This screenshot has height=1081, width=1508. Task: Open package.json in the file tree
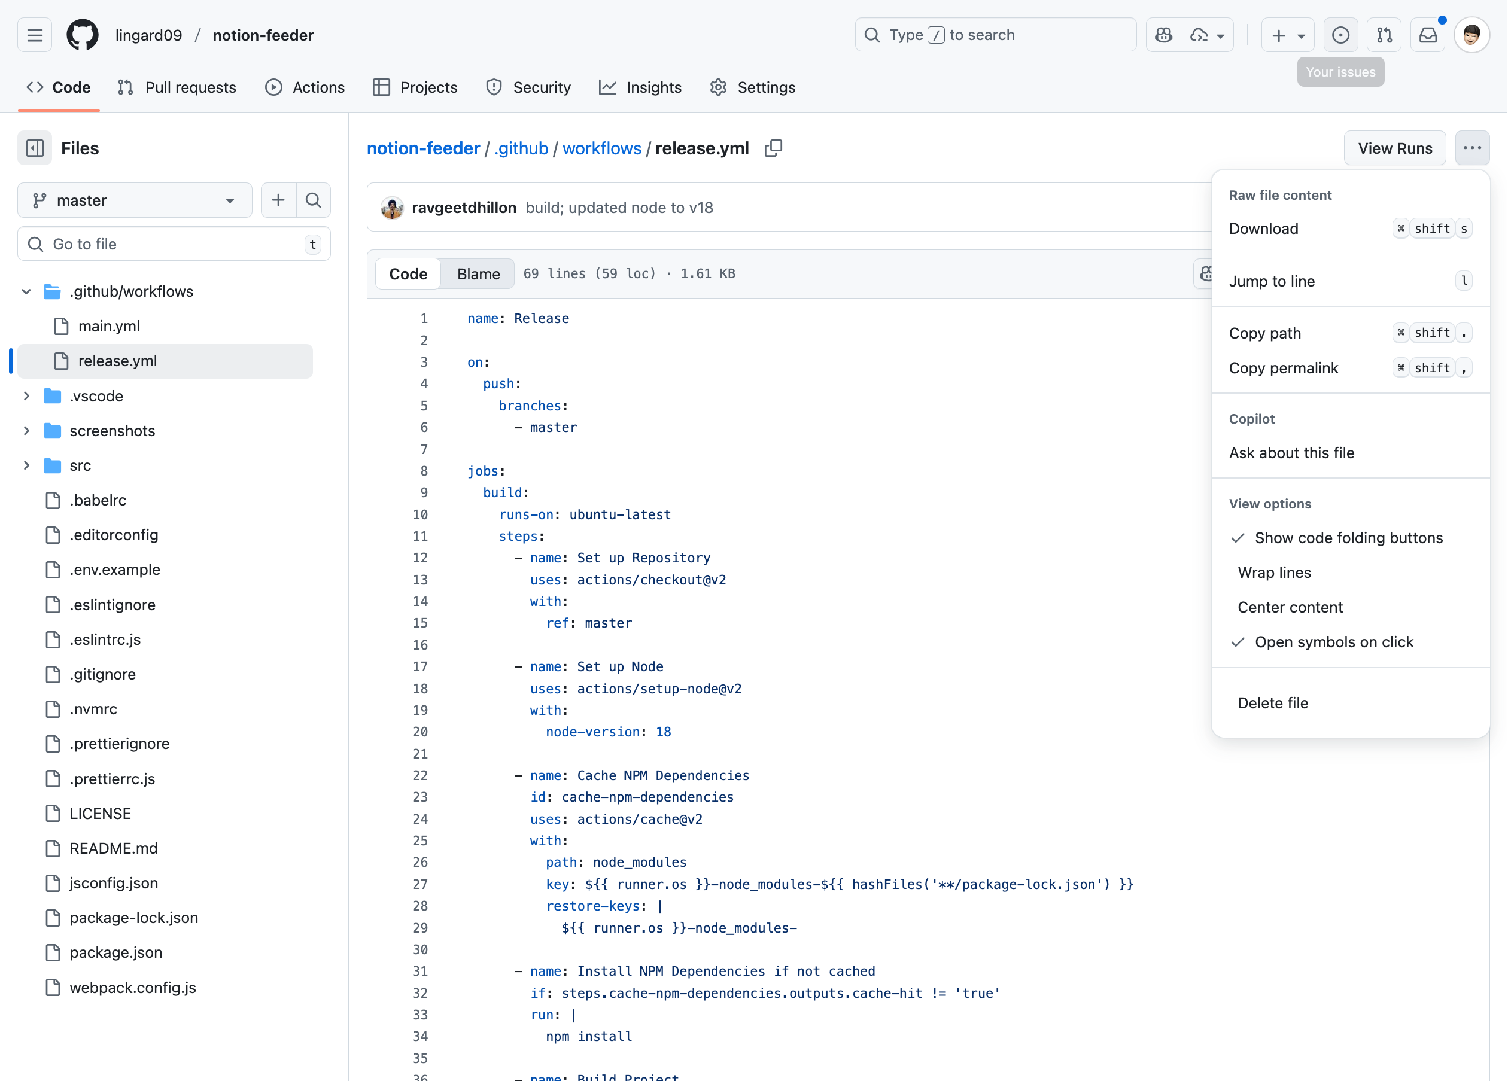115,952
